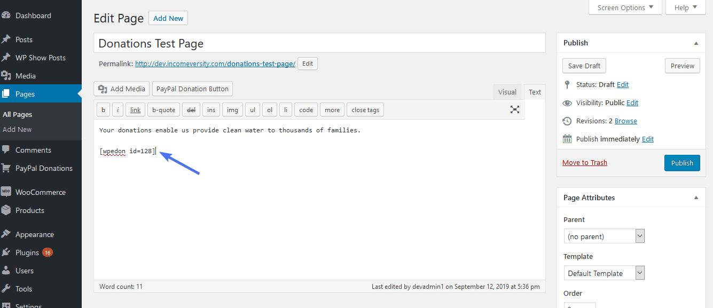
Task: Switch to the Text editor tab
Action: 535,92
